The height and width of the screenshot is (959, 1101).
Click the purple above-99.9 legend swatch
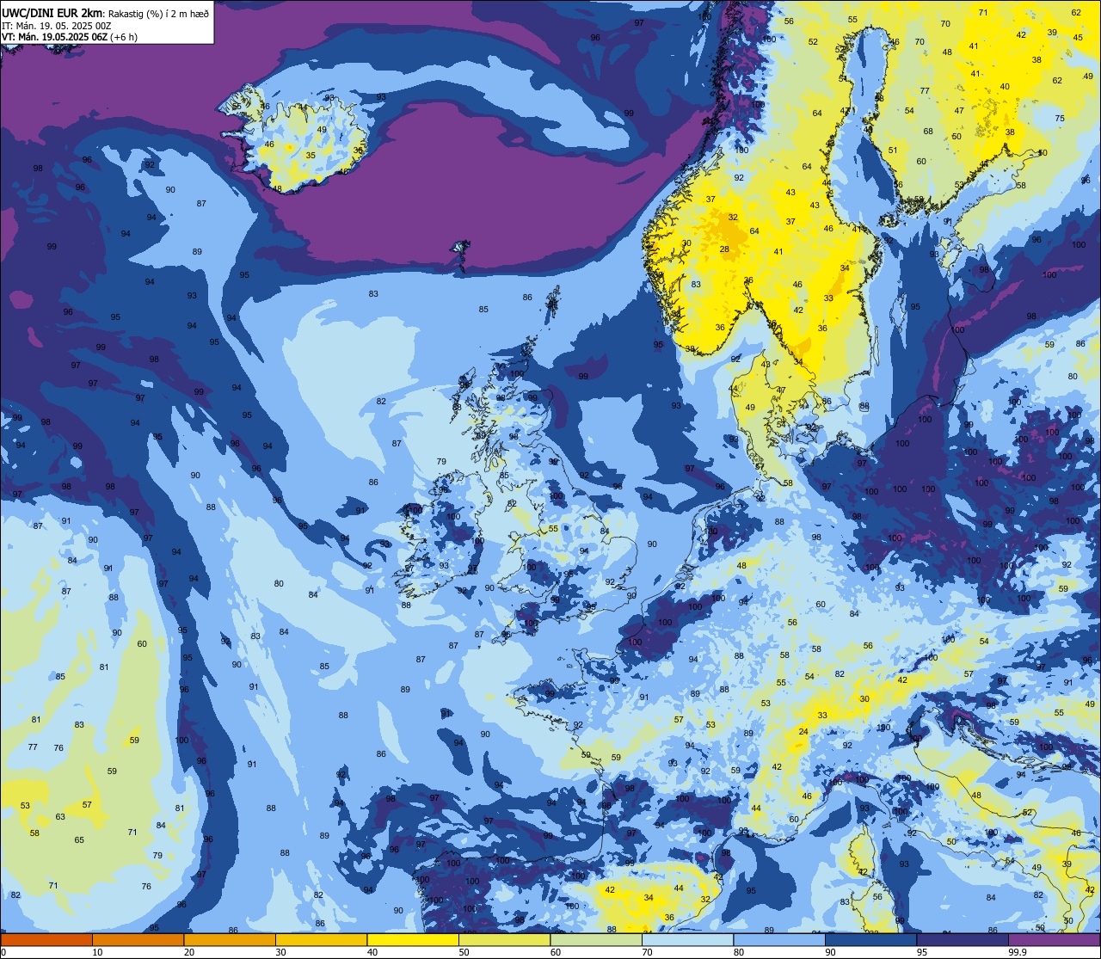1055,939
